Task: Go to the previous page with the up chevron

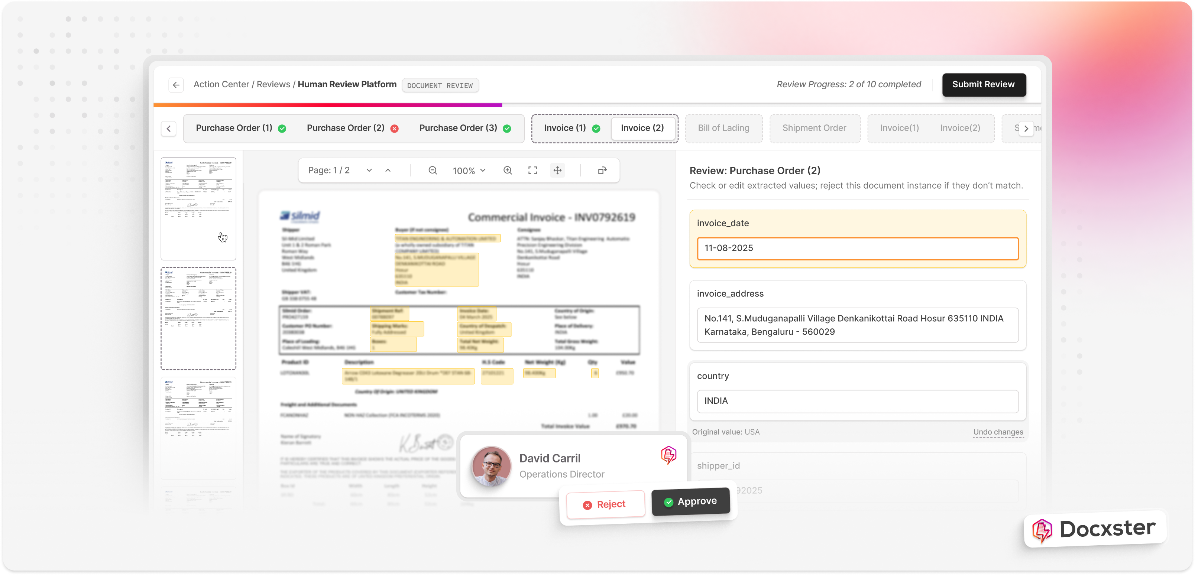Action: point(388,170)
